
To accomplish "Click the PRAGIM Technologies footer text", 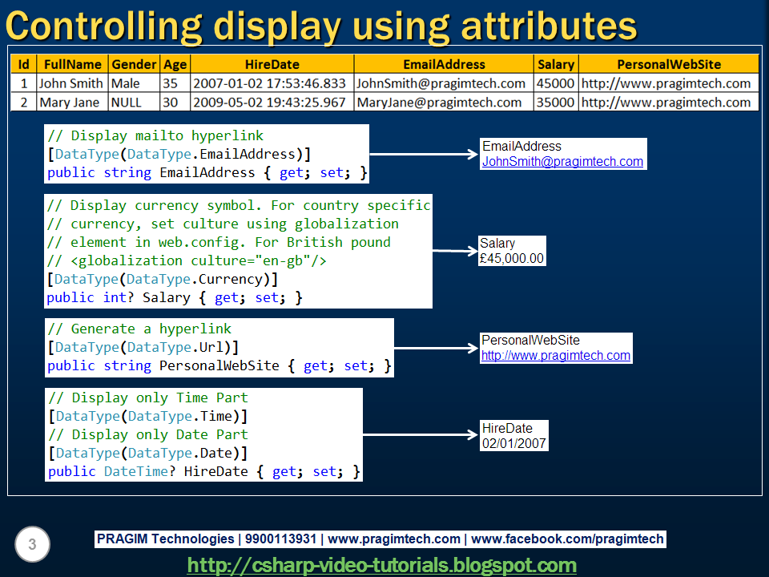I will [x=165, y=539].
